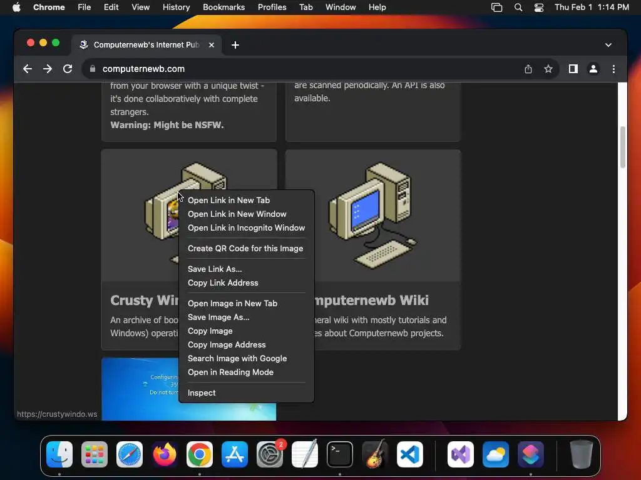Open the Edit menu
Viewport: 641px width, 480px height.
111,7
